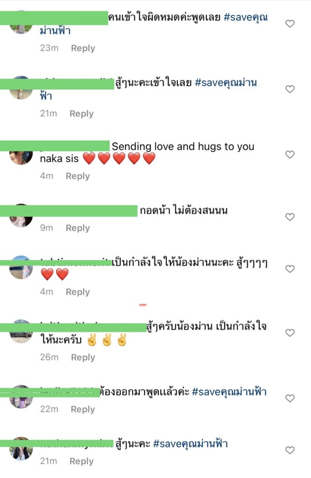Open profile picture of 'Sending love' commenter
Viewport: 311px width, 478px height.
pos(21,157)
